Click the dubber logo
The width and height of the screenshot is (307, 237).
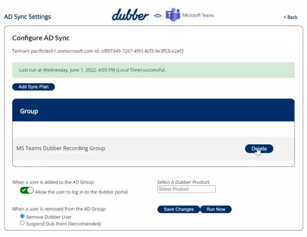tap(130, 15)
